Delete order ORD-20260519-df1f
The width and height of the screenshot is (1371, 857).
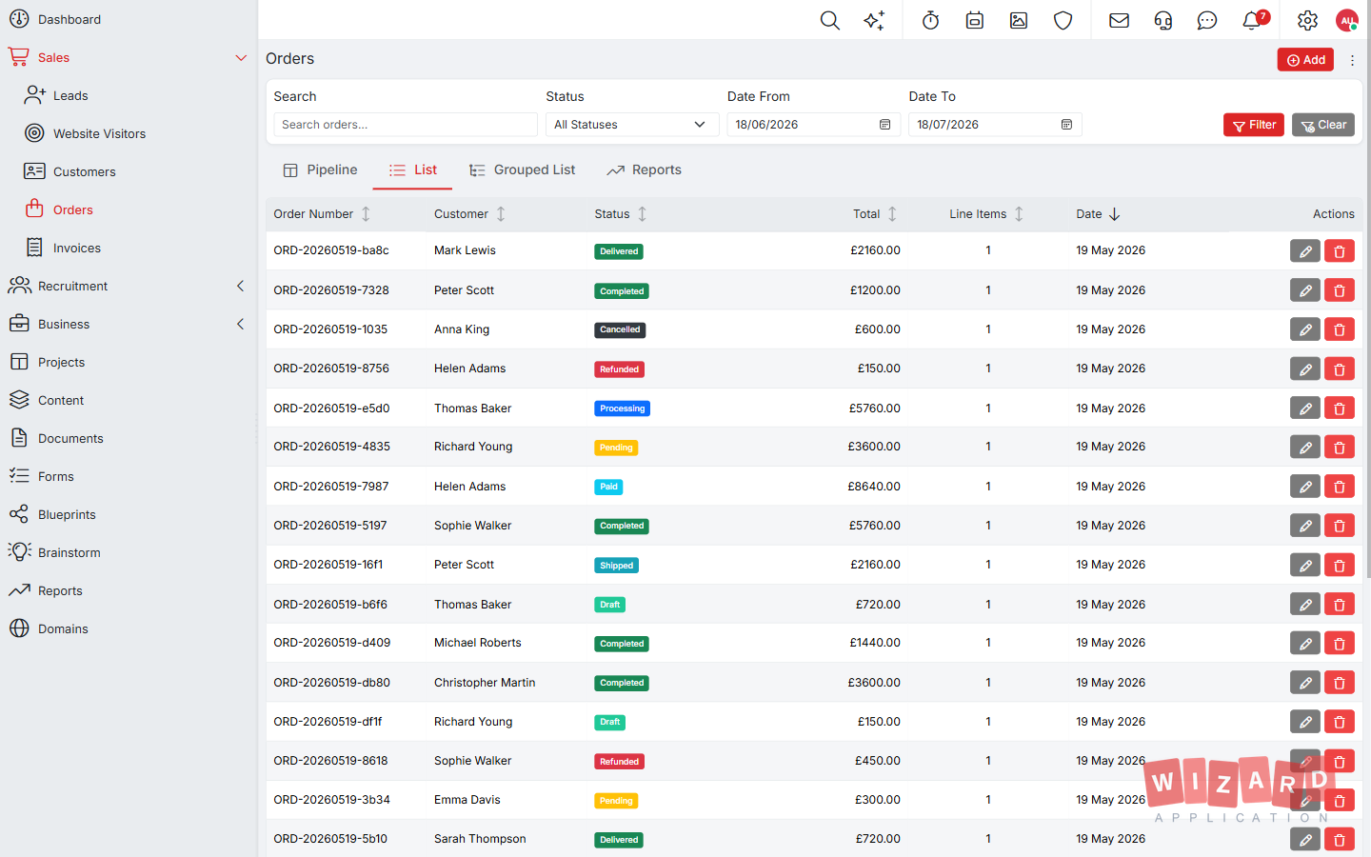point(1340,722)
